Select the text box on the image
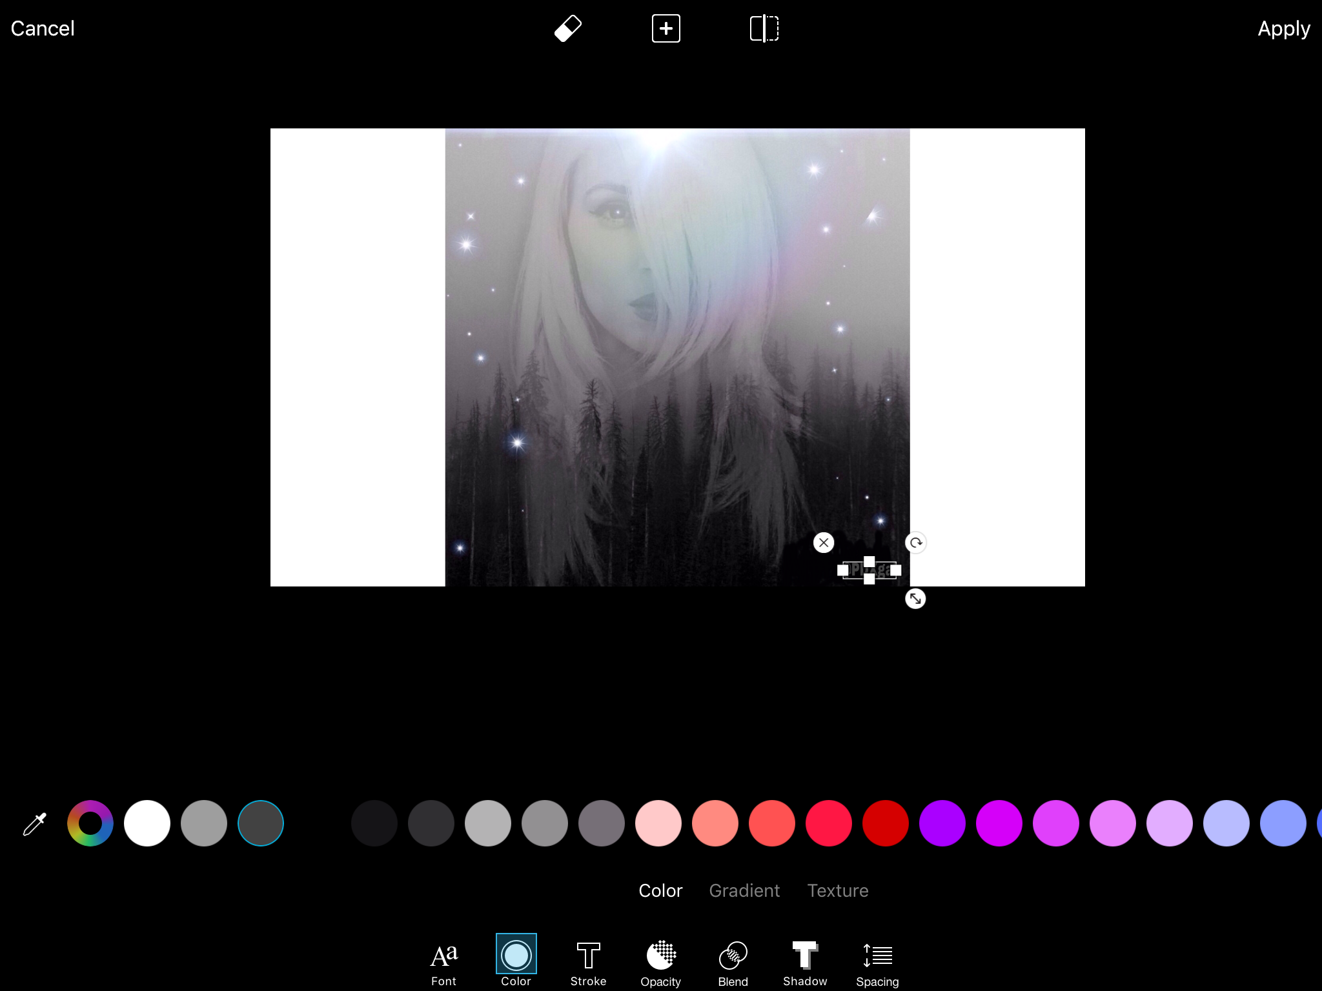The width and height of the screenshot is (1322, 991). [x=869, y=570]
